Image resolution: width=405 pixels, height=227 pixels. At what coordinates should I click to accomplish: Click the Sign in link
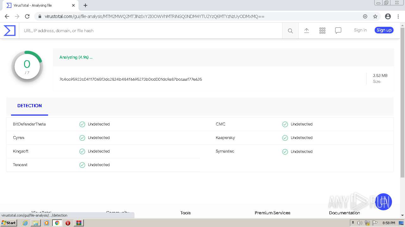click(360, 30)
